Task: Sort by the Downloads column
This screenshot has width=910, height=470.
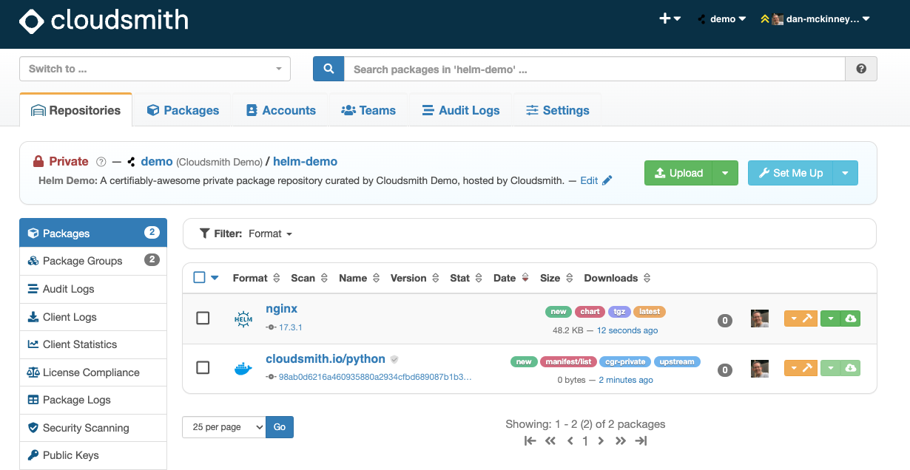Action: point(618,278)
